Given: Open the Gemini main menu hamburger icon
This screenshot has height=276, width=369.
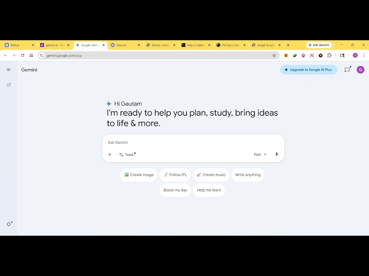Looking at the screenshot, I should click(9, 70).
